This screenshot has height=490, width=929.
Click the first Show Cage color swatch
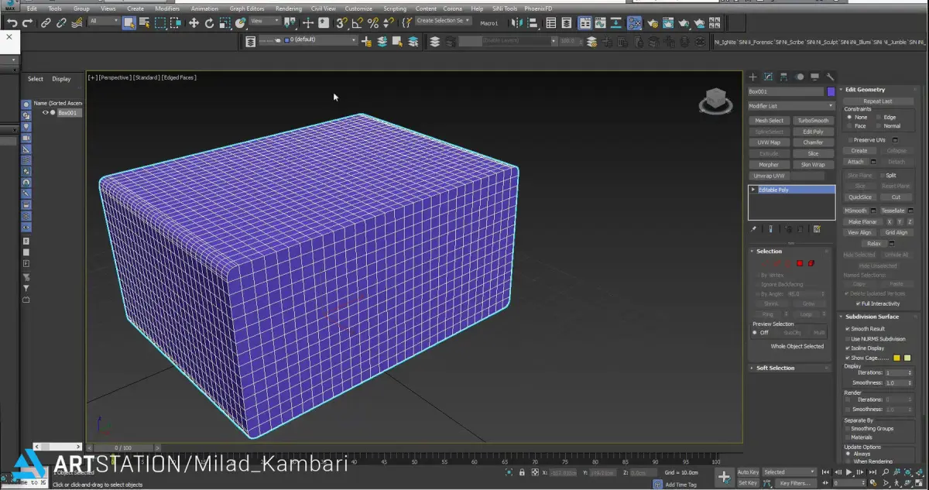pyautogui.click(x=897, y=358)
